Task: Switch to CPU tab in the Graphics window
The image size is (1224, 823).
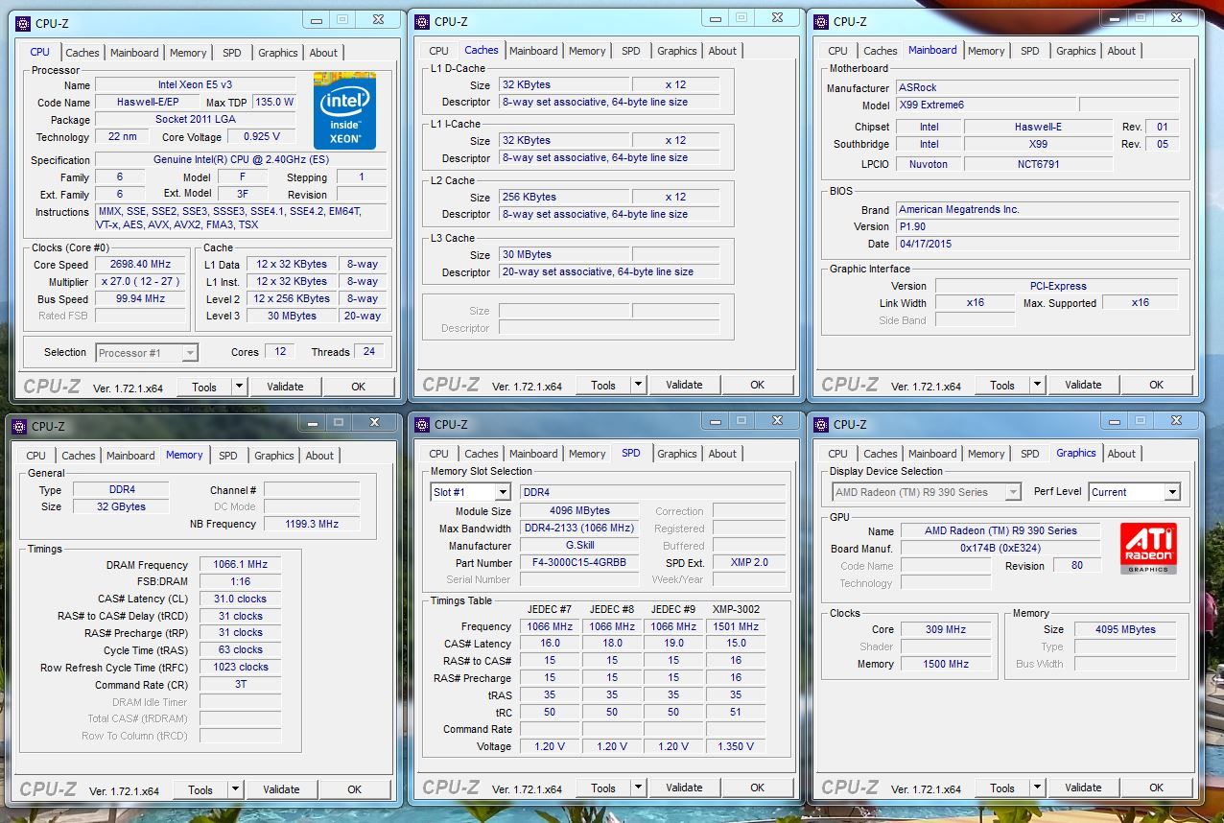Action: [837, 454]
